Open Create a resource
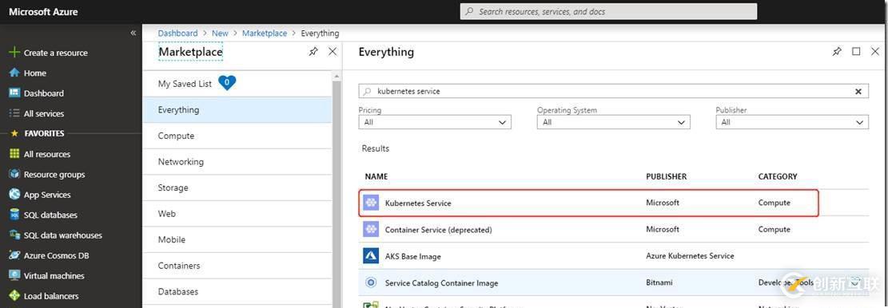This screenshot has width=888, height=308. [55, 53]
